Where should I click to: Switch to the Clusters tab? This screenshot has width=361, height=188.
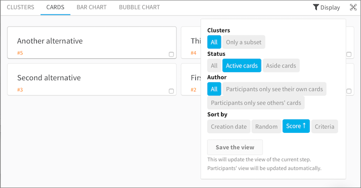tap(21, 7)
